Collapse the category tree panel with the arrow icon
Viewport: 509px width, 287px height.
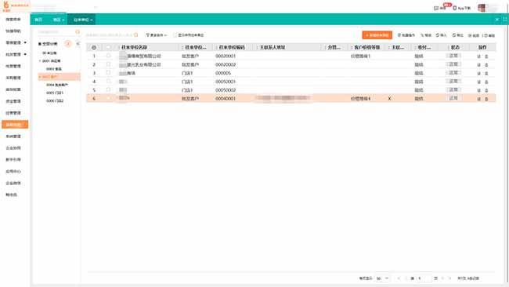tap(78, 44)
